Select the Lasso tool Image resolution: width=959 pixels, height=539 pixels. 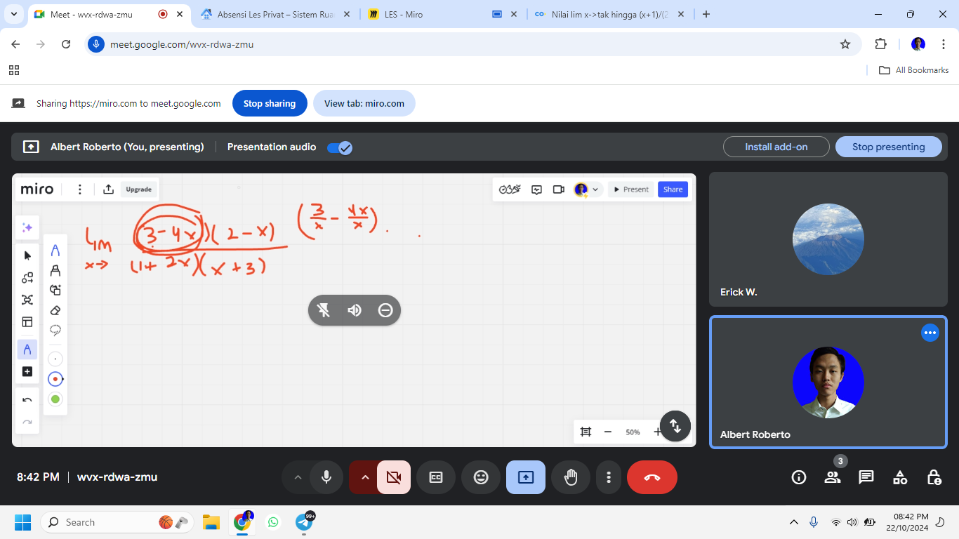(x=55, y=330)
